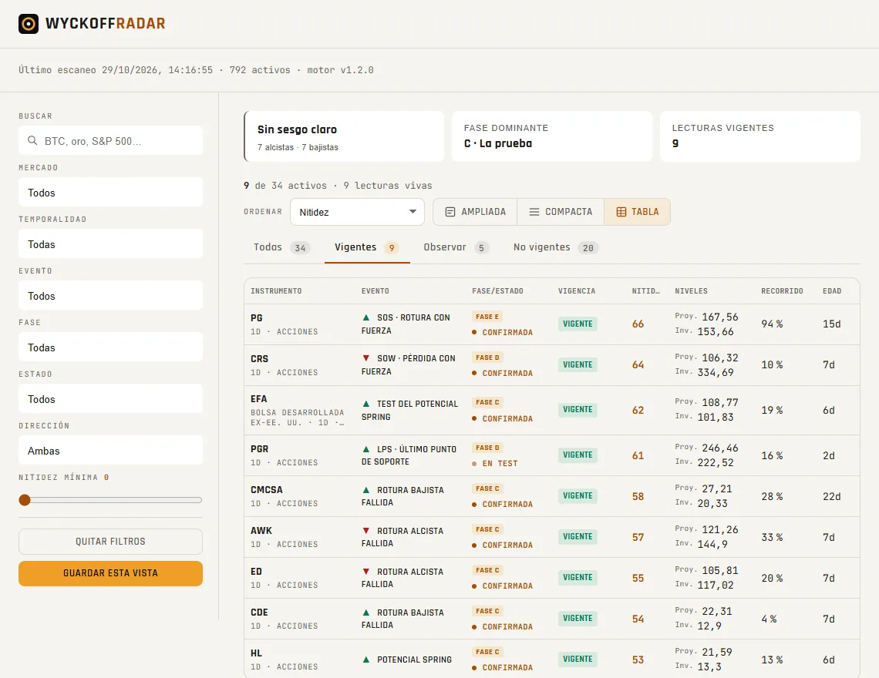
Task: Click the green up triangle in EFA row
Action: [x=366, y=404]
